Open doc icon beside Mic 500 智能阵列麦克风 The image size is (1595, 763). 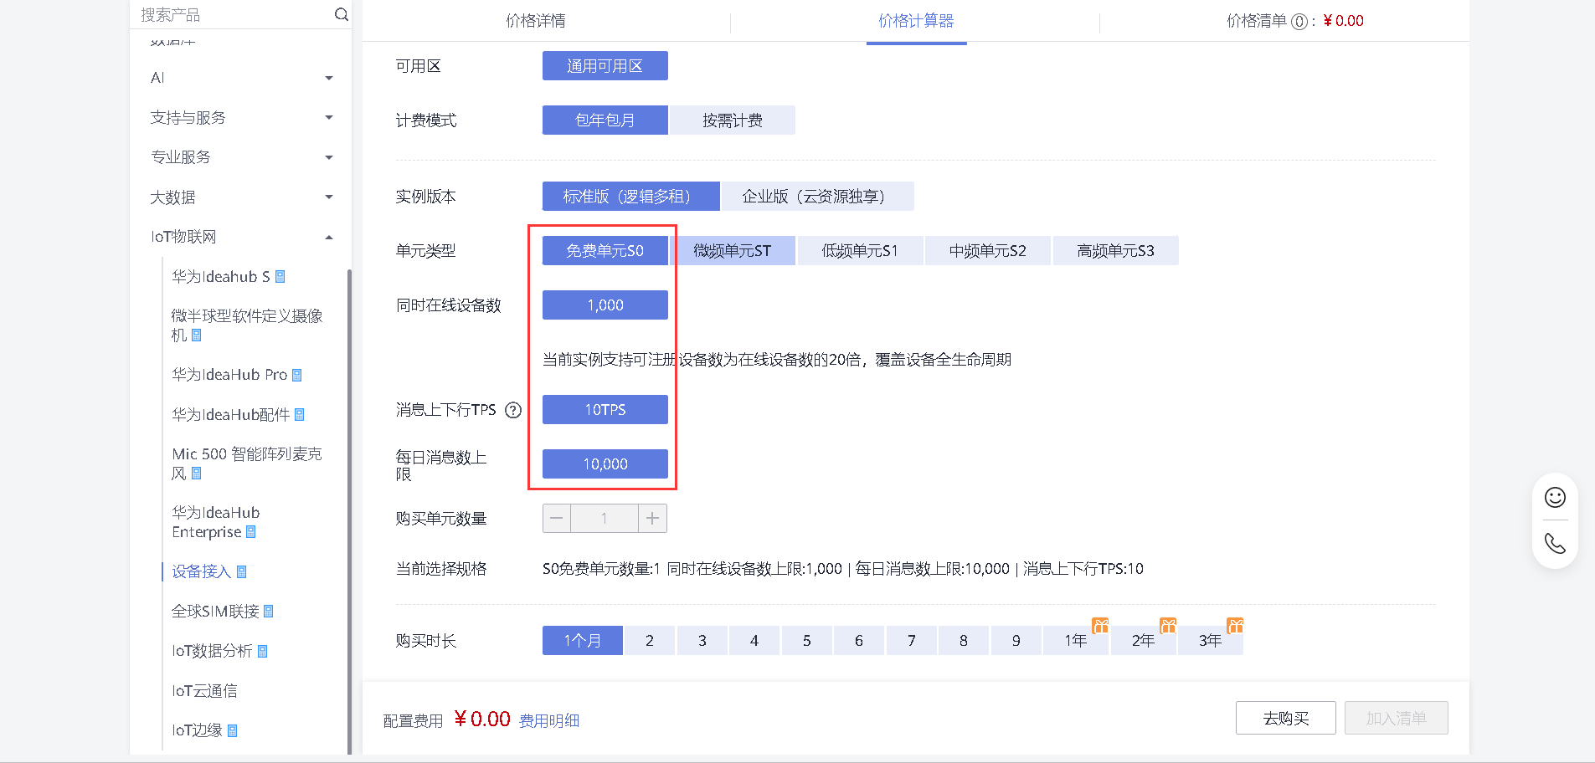(197, 474)
